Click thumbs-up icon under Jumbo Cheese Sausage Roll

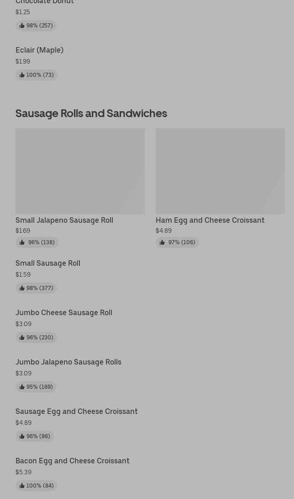(x=22, y=338)
